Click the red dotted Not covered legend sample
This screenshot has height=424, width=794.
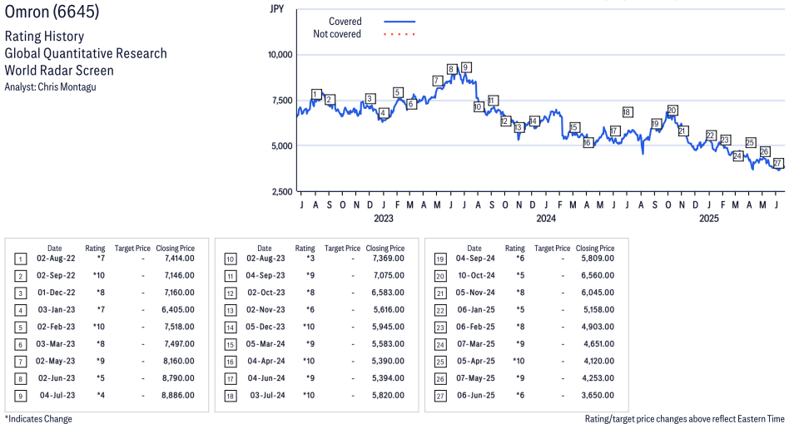399,34
